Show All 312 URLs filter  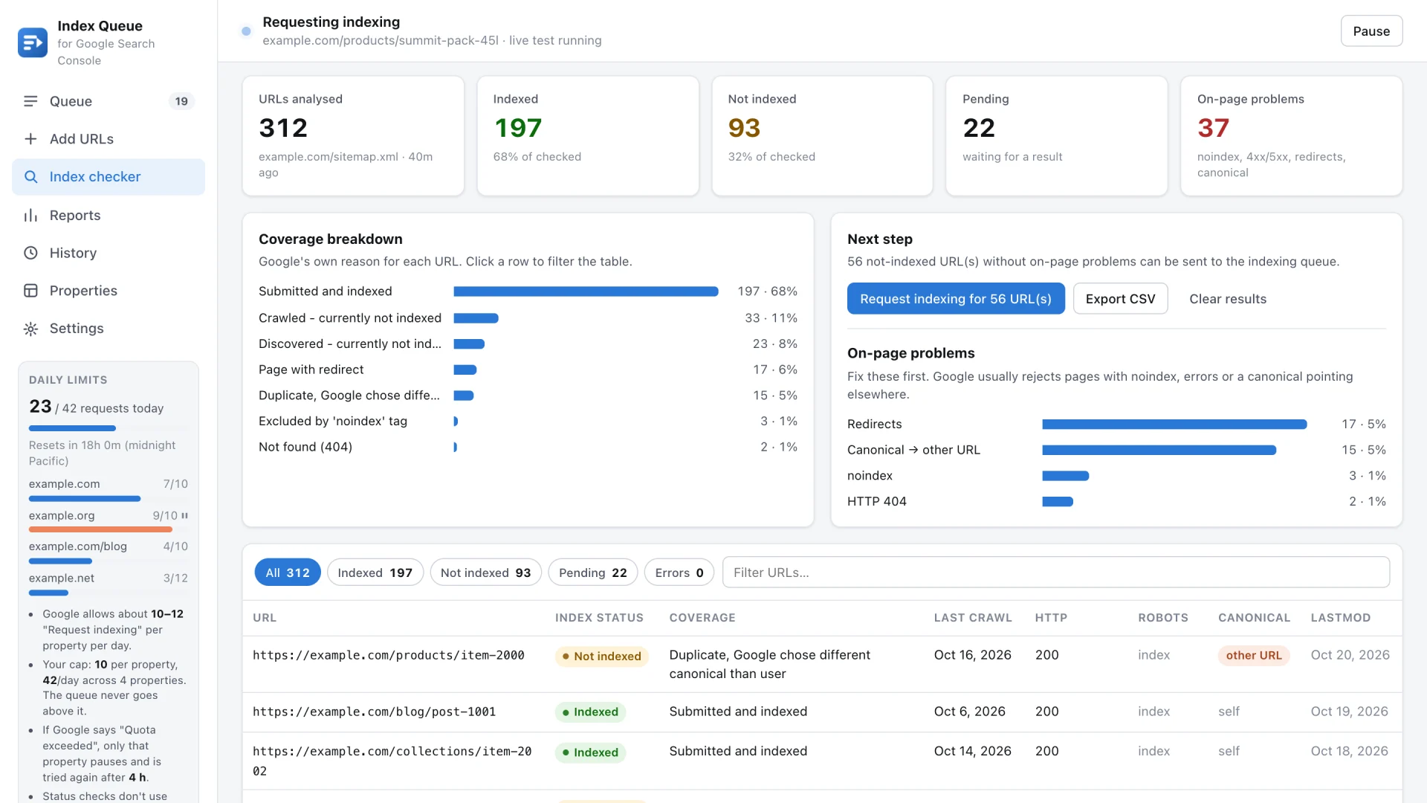(x=288, y=573)
